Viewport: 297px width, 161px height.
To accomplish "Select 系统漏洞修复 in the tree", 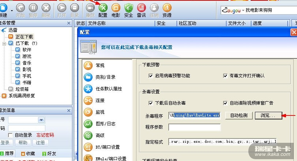I will click(x=22, y=95).
